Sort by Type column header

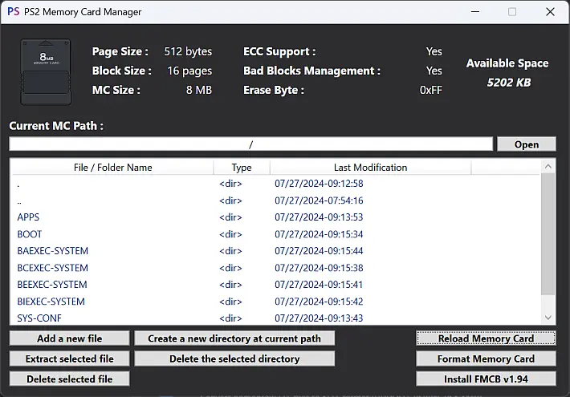click(x=242, y=168)
